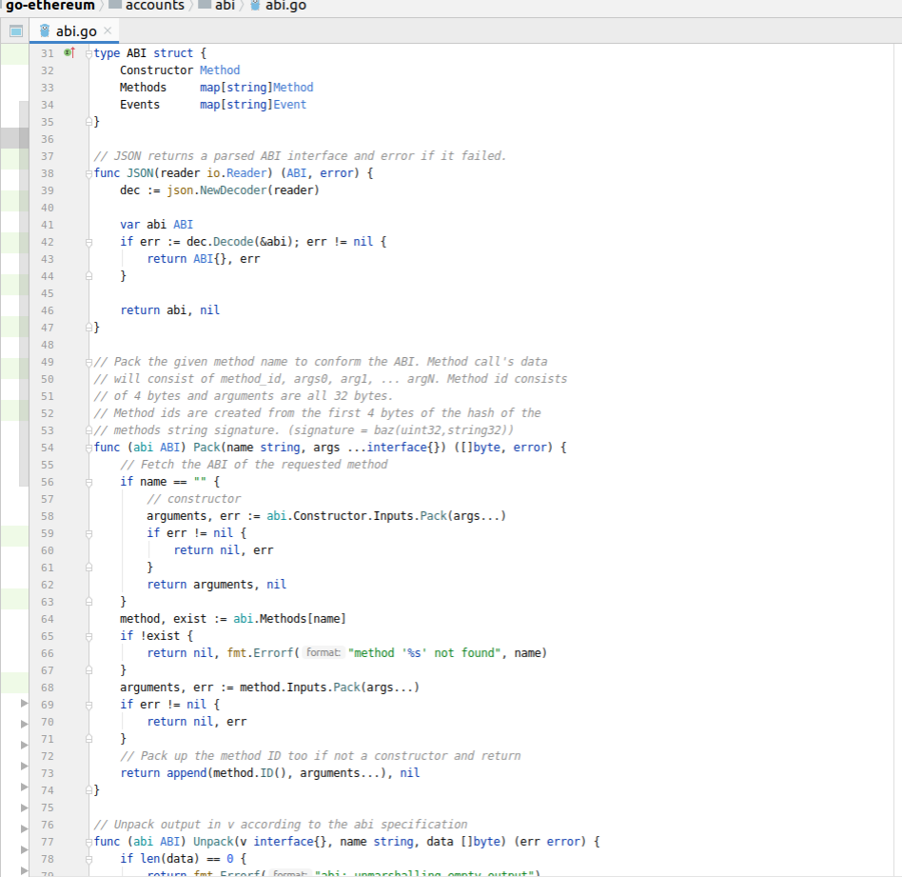The width and height of the screenshot is (902, 877).
Task: Collapse the Unpack function at line 77
Action: coord(88,842)
